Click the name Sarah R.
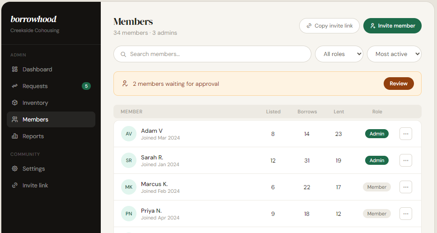 [152, 158]
